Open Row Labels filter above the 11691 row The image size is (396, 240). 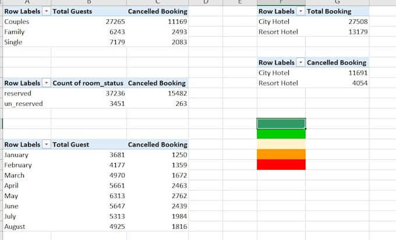300,63
